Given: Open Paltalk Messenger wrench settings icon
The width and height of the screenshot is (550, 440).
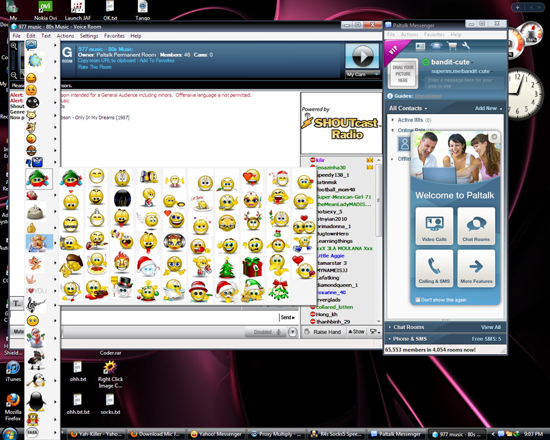Looking at the screenshot, I should (x=465, y=45).
